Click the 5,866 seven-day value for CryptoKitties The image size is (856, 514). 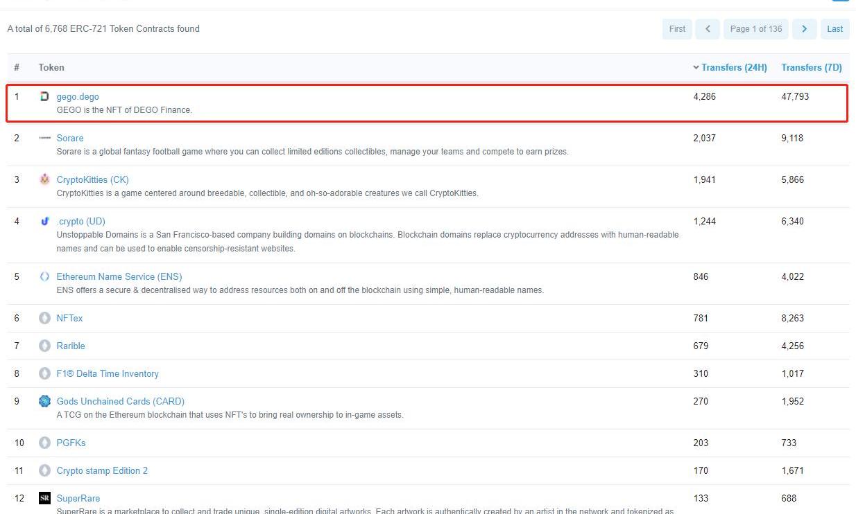click(792, 179)
